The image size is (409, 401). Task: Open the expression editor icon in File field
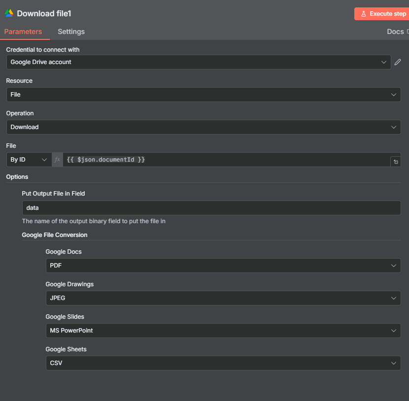tap(395, 162)
